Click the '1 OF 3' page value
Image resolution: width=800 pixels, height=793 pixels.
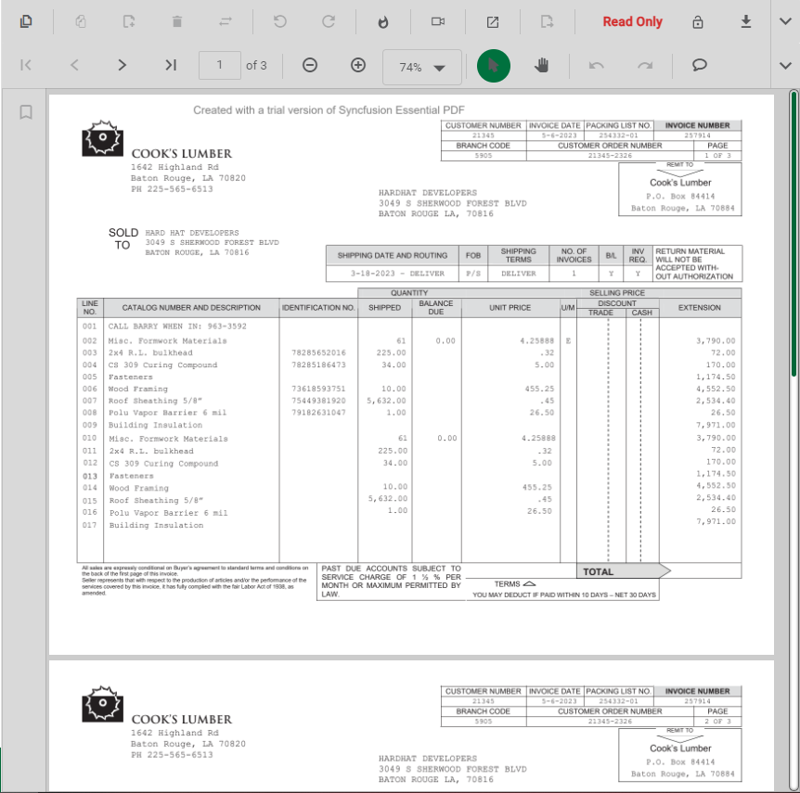click(x=717, y=156)
